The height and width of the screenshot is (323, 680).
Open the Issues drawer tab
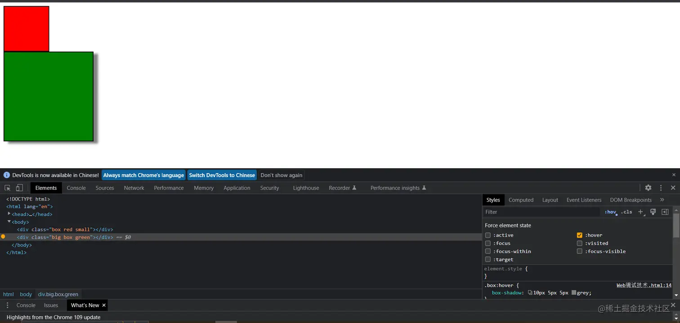coord(51,305)
